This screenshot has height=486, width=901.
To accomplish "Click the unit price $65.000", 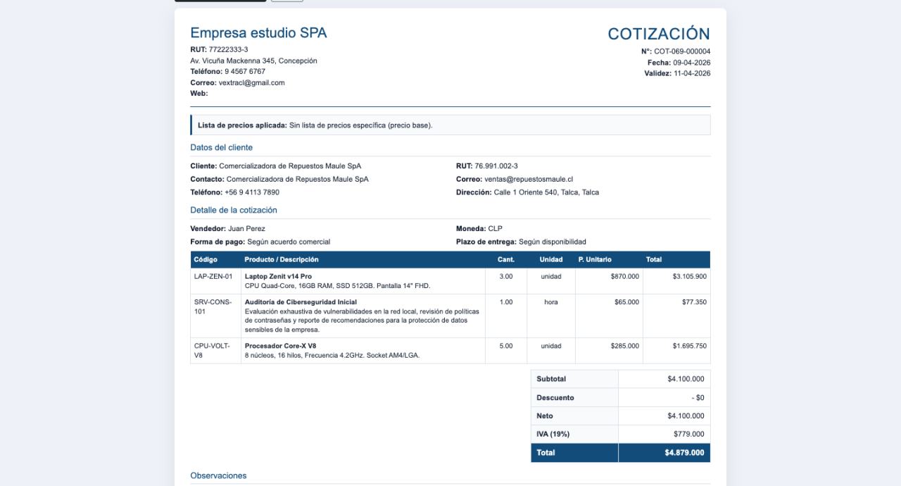I will click(627, 302).
